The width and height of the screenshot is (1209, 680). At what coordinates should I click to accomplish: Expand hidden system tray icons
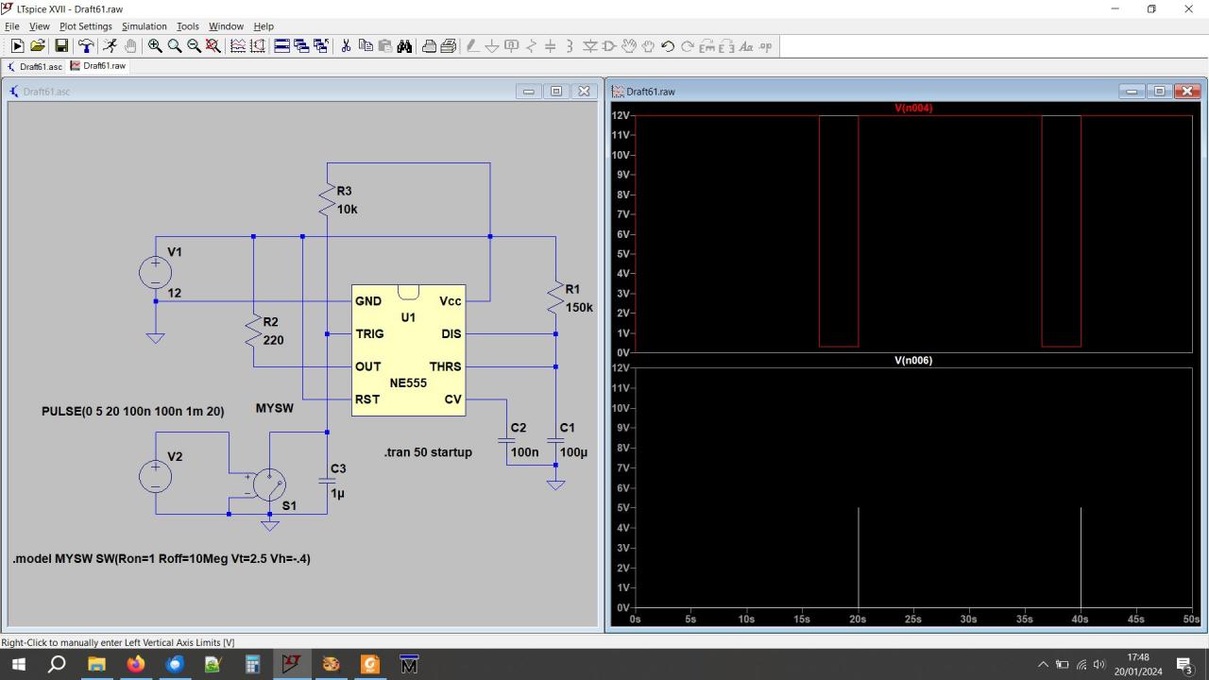pyautogui.click(x=1043, y=665)
